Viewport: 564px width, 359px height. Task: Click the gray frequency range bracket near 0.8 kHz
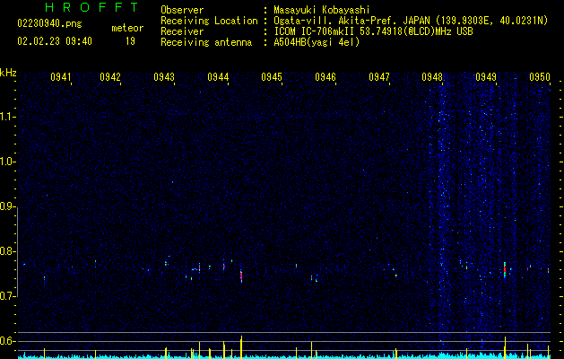tap(18, 252)
